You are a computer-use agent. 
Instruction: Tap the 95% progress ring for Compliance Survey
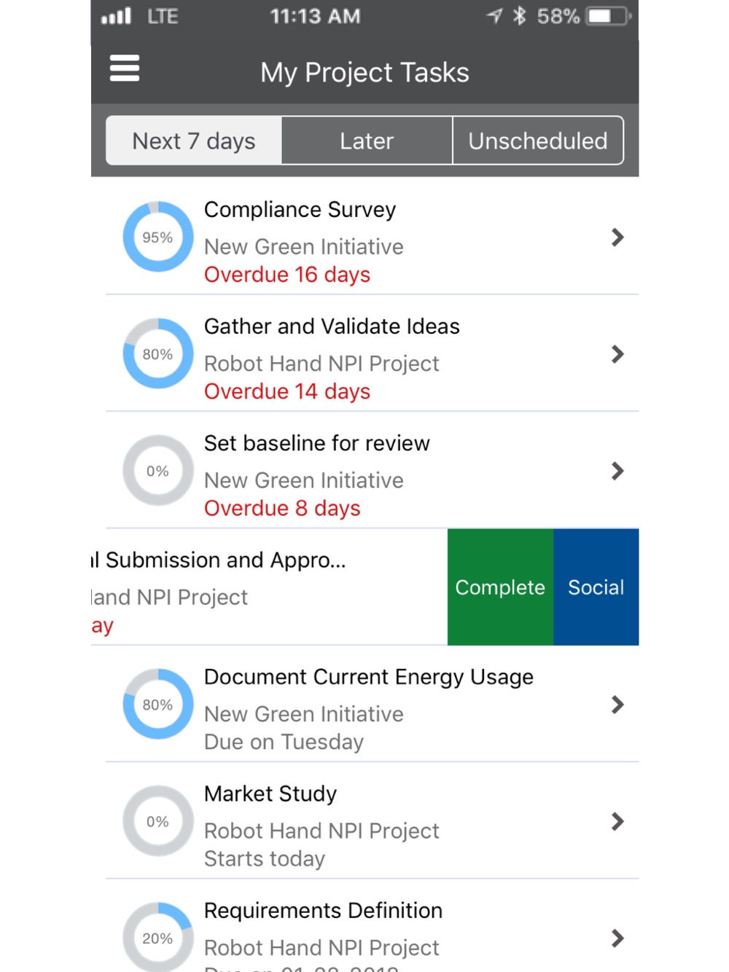click(158, 237)
